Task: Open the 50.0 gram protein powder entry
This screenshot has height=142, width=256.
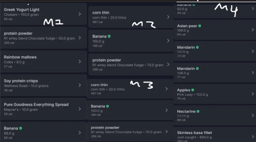Action: click(44, 38)
